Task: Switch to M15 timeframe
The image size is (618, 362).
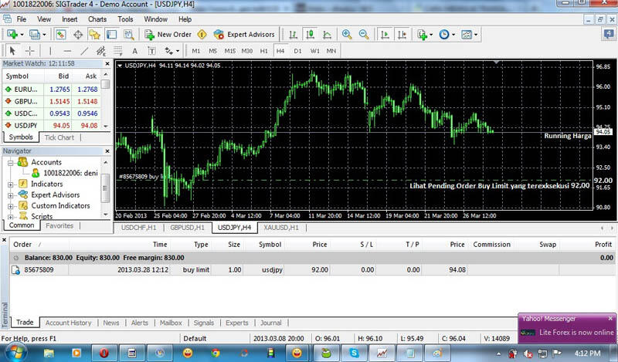Action: (229, 51)
